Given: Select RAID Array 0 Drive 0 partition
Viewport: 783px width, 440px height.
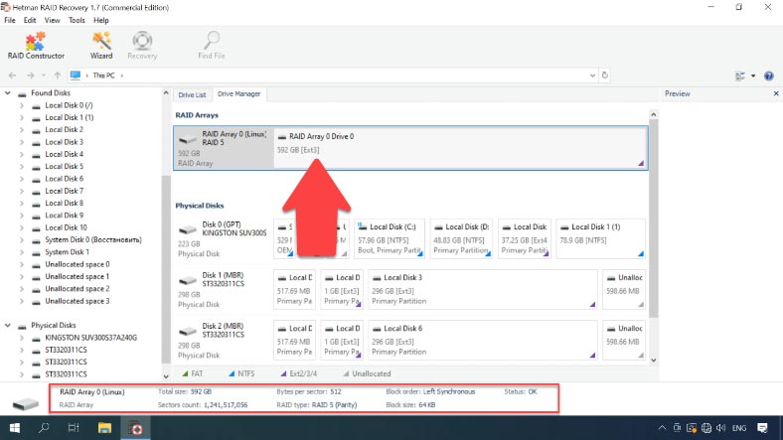Looking at the screenshot, I should [x=460, y=148].
